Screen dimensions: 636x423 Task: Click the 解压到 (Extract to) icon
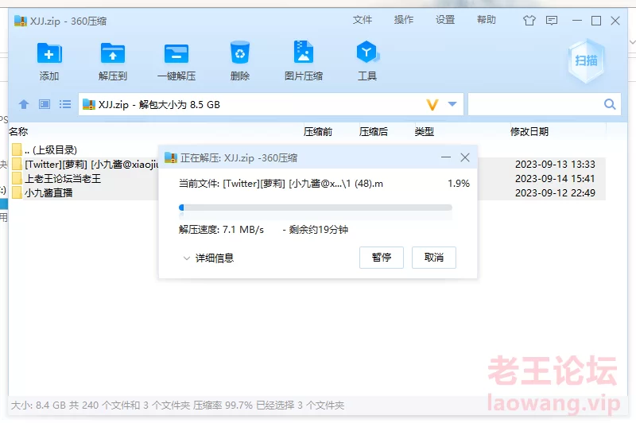coord(113,53)
